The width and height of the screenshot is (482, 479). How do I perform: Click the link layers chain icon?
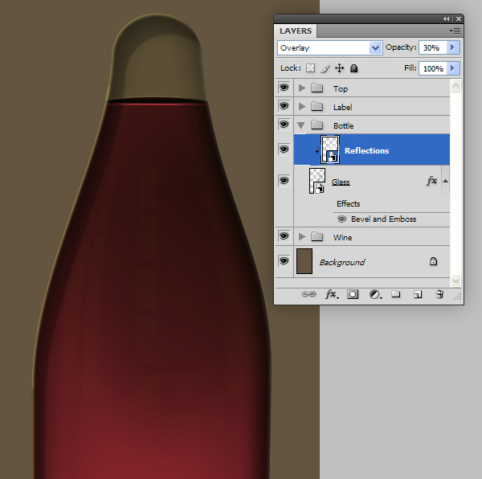point(308,294)
